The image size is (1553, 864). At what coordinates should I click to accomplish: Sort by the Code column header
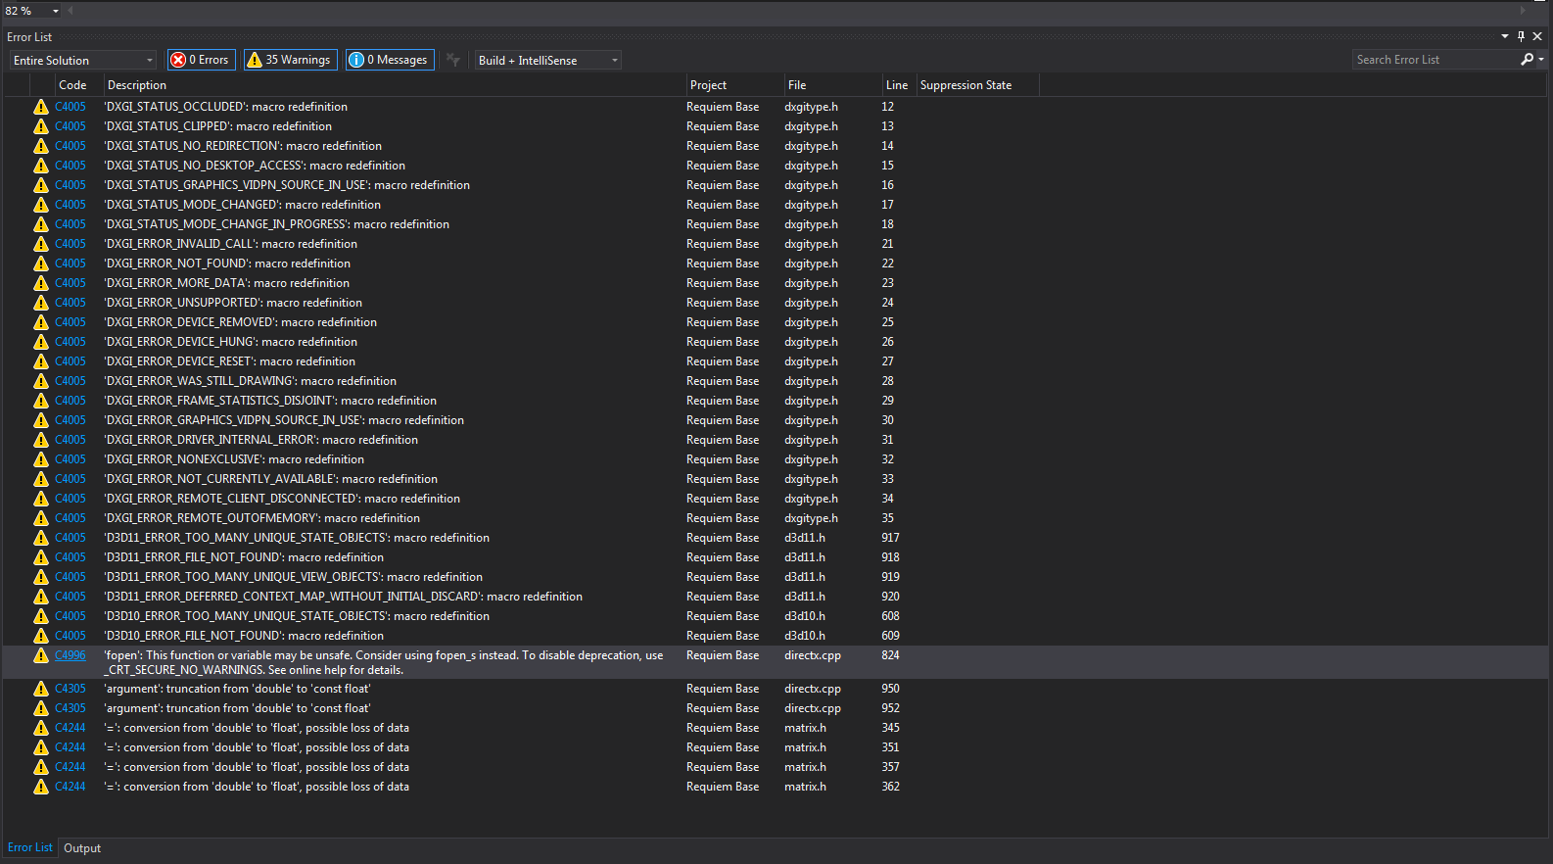click(x=72, y=85)
